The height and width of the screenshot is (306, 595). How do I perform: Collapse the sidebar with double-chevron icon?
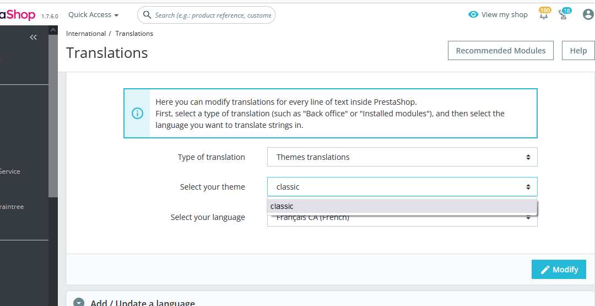(33, 37)
